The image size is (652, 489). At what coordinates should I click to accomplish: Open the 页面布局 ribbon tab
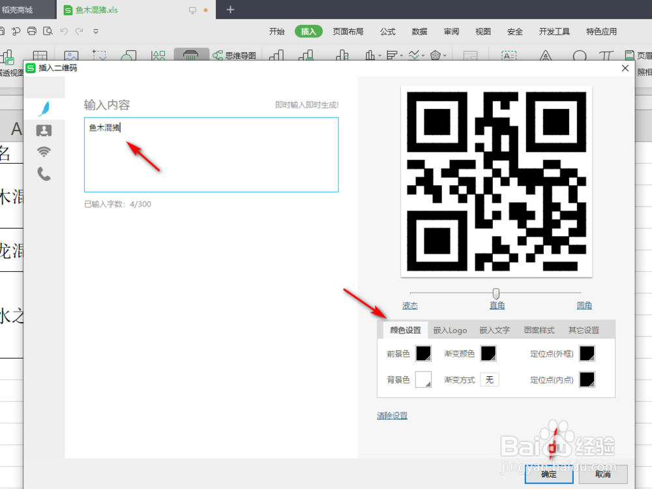pos(348,31)
